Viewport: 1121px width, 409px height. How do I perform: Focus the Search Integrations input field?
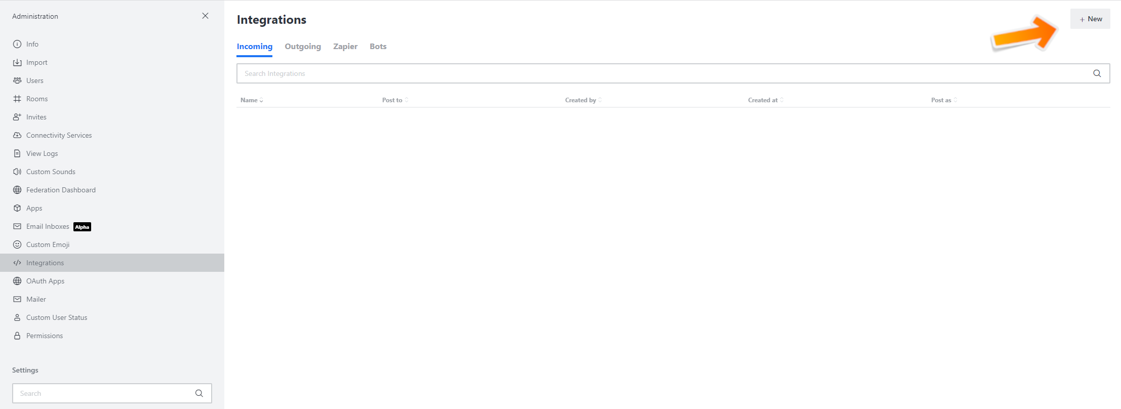(x=658, y=73)
